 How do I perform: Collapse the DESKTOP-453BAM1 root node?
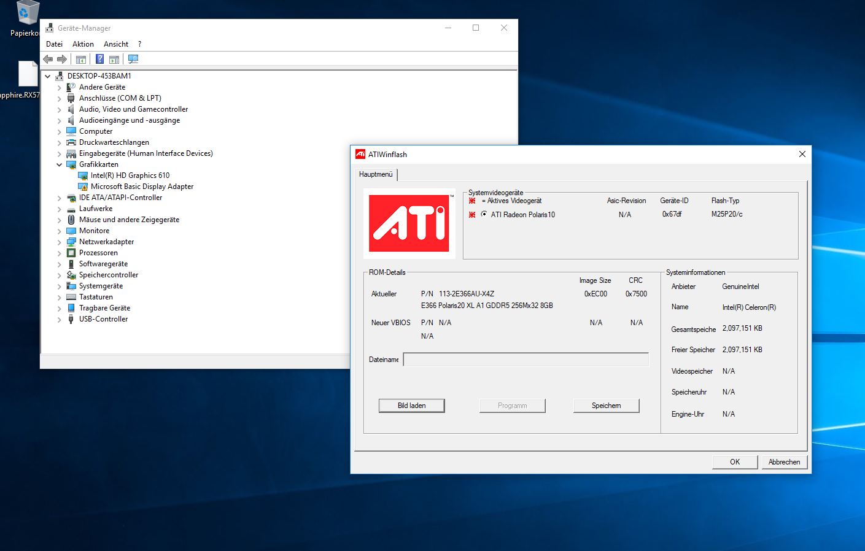click(48, 76)
